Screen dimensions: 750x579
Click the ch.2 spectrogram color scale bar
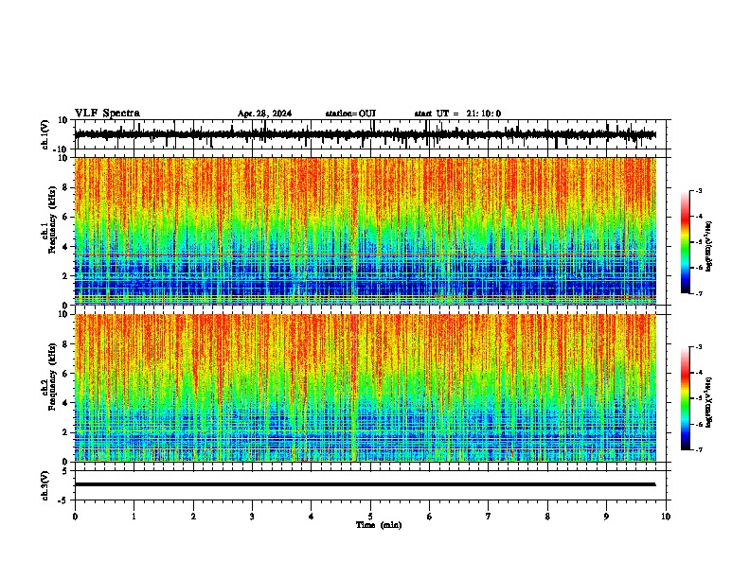point(686,398)
